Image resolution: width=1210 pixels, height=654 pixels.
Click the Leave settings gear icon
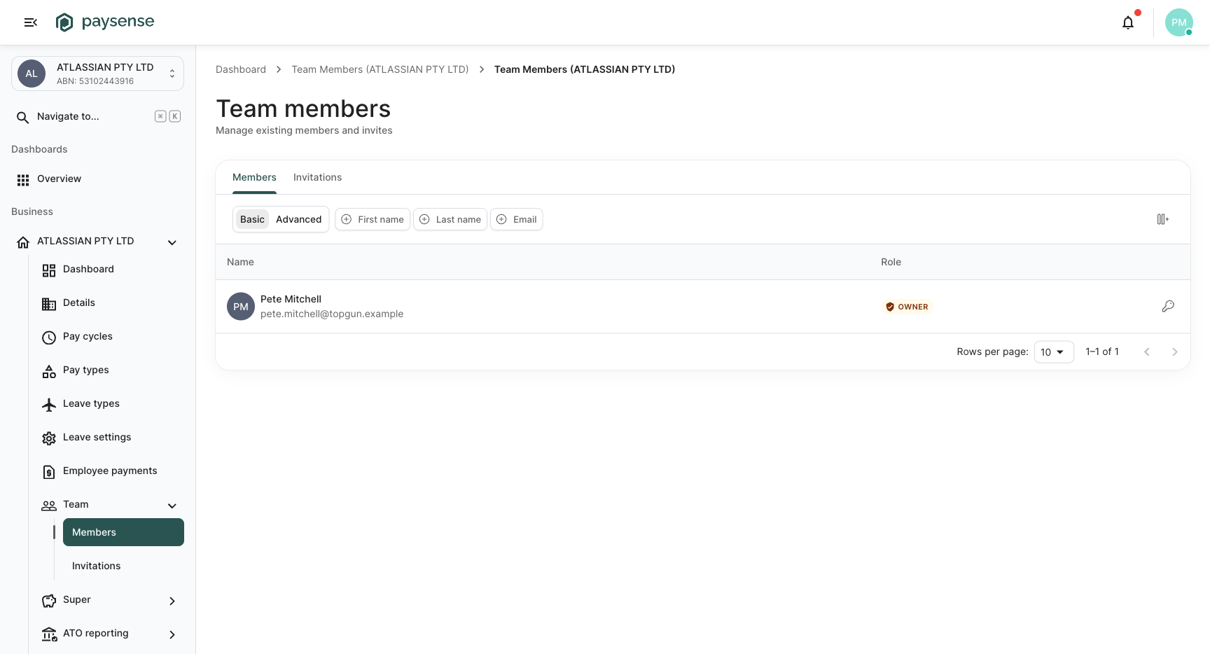click(x=49, y=438)
